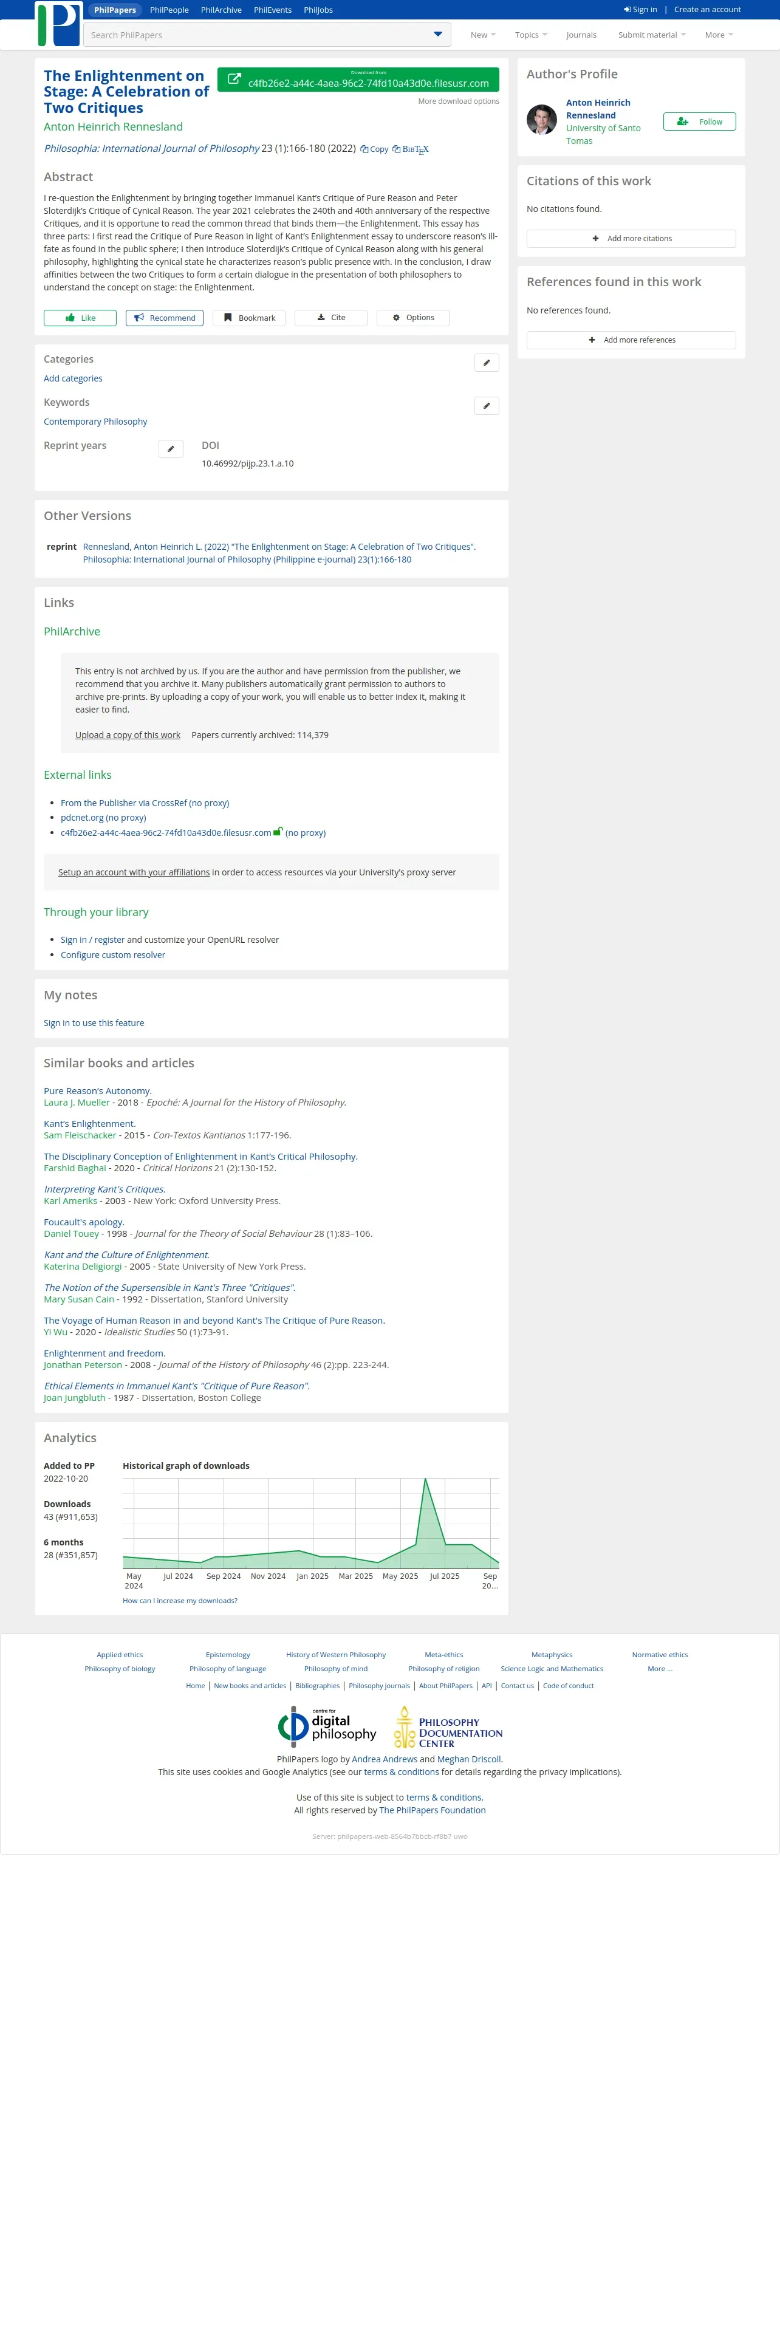Expand the Submit material menu
Screen dimensions: 780x2340
point(652,35)
